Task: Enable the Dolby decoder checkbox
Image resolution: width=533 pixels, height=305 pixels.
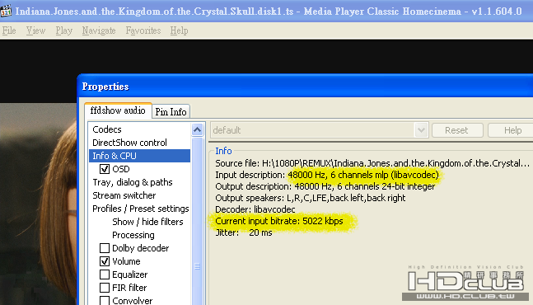Action: [x=105, y=248]
